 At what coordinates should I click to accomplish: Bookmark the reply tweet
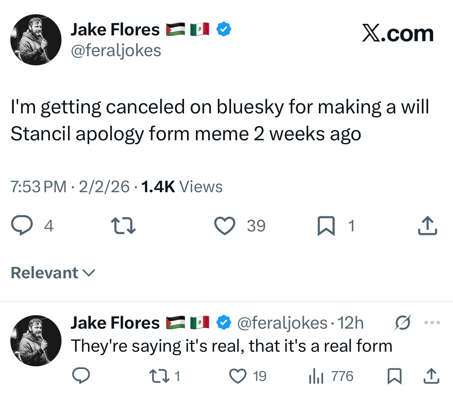(395, 376)
